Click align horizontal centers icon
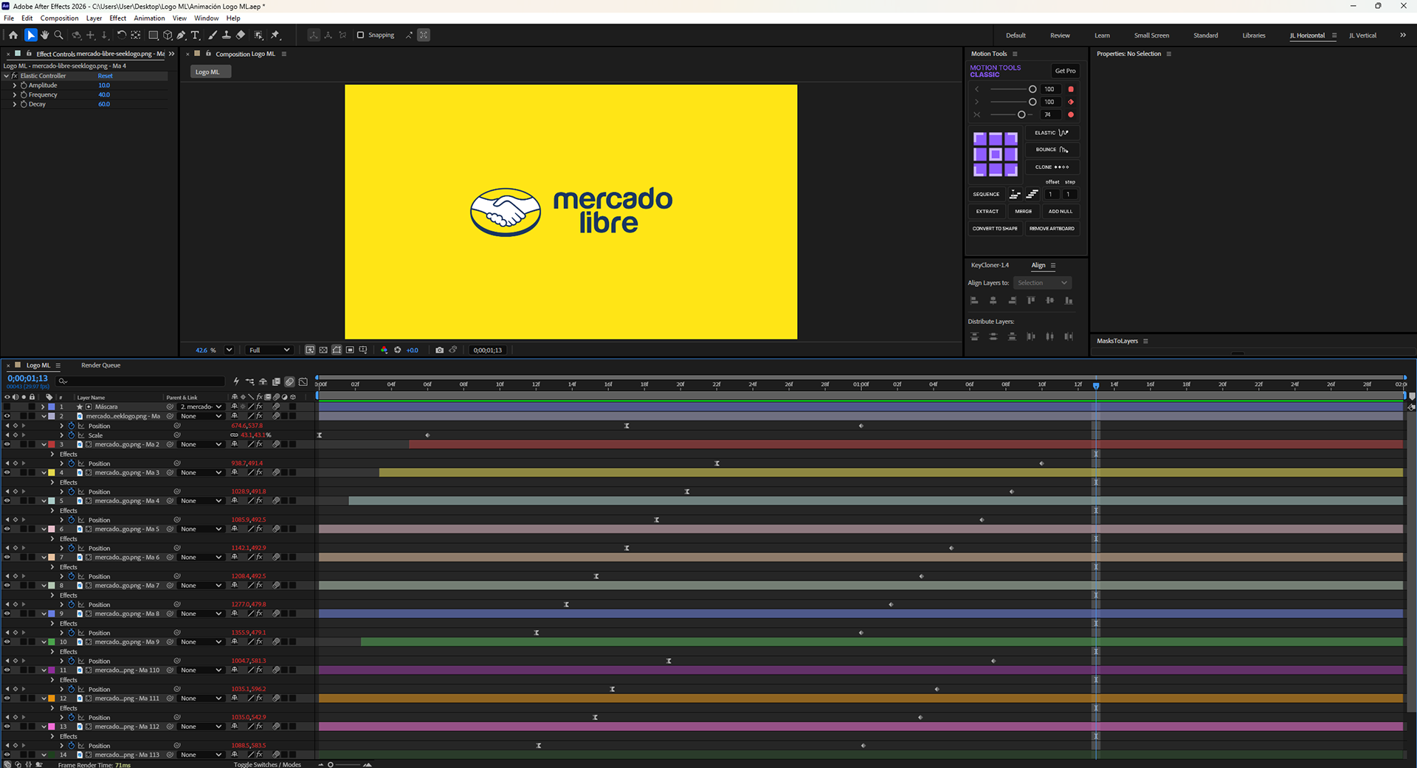 [x=993, y=301]
